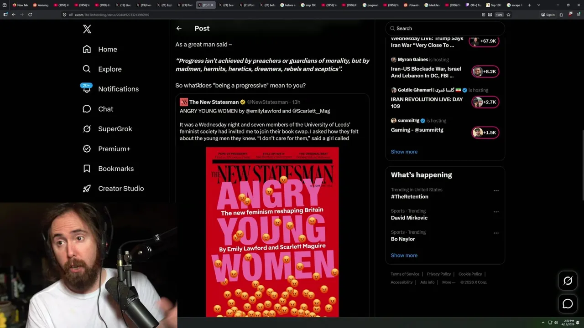Open the Trump Says Iran War live space
The width and height of the screenshot is (584, 328).
(427, 42)
